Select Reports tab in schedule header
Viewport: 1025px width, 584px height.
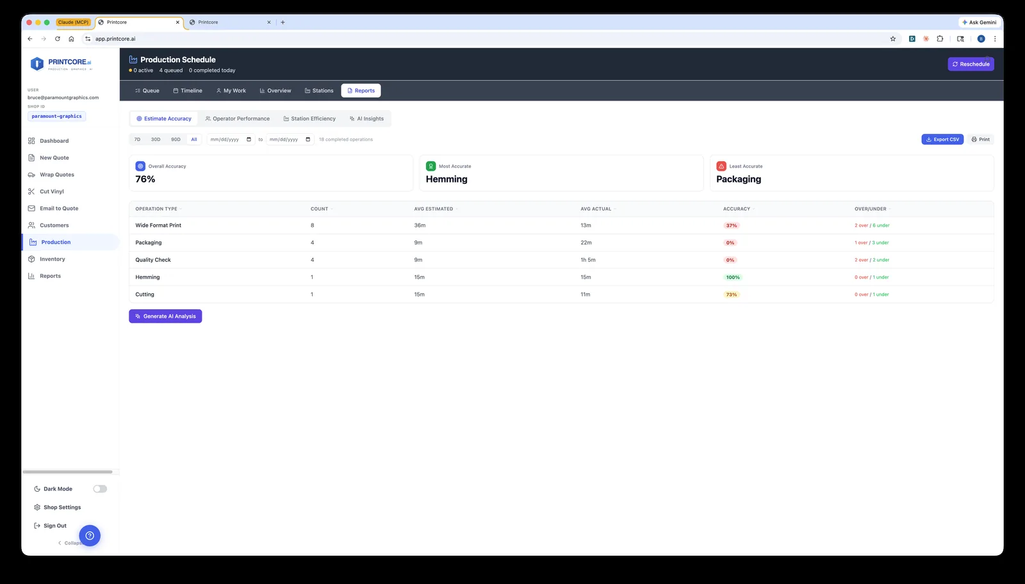[x=361, y=91]
